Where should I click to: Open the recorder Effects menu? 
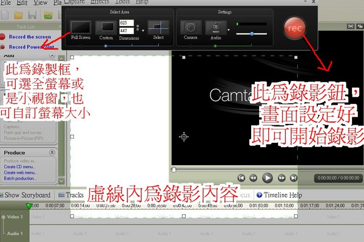point(99,2)
